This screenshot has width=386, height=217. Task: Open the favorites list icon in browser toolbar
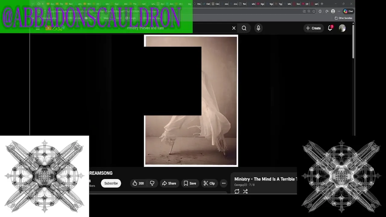tap(327, 11)
